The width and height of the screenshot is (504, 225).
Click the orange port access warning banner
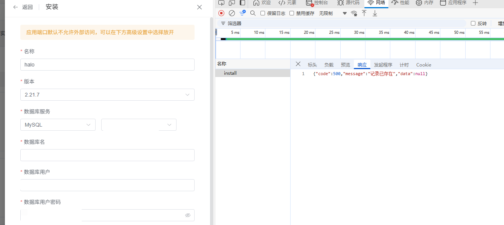pyautogui.click(x=107, y=32)
